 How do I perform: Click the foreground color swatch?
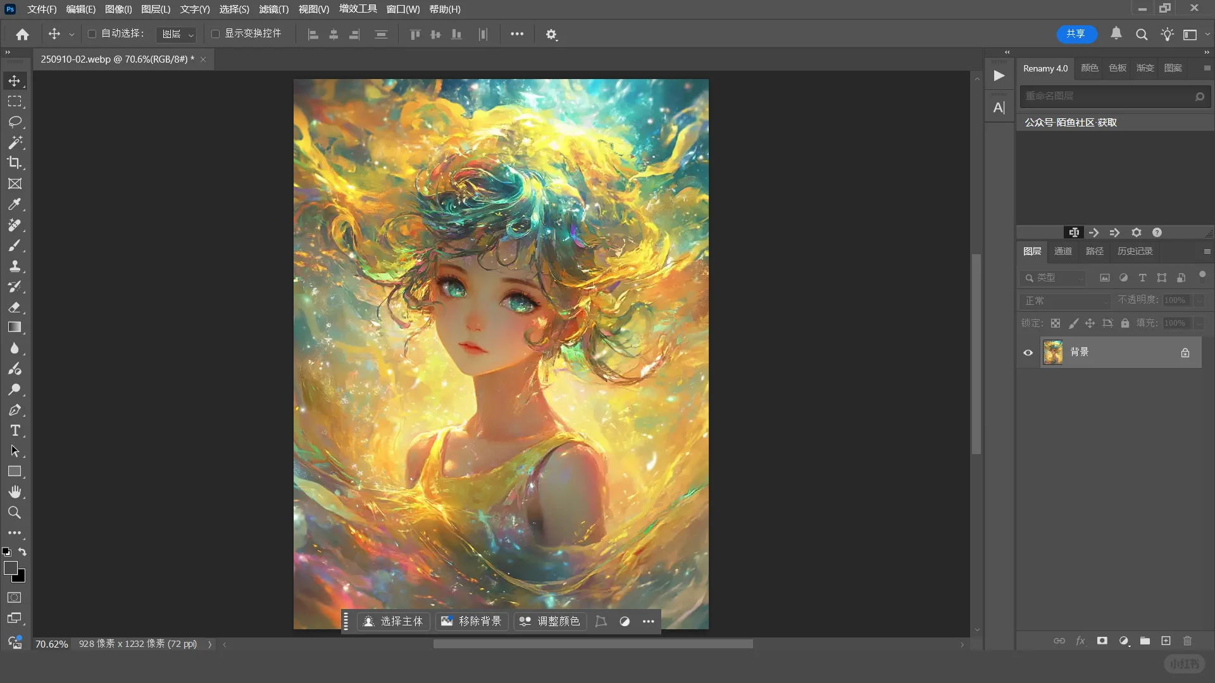click(x=10, y=568)
